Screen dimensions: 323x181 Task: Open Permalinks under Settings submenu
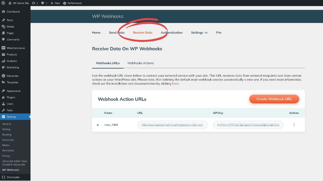point(8,150)
